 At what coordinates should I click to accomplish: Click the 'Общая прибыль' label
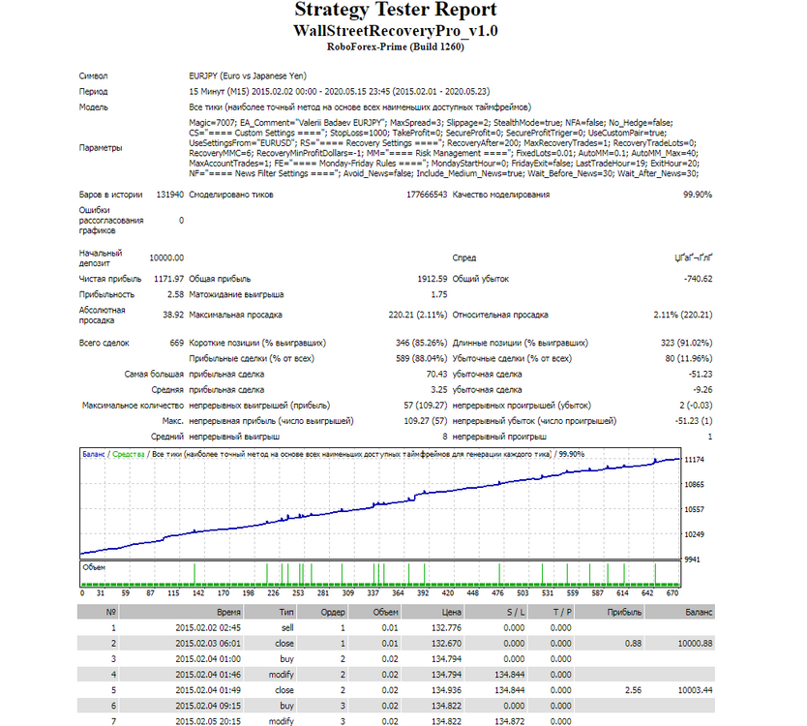[220, 279]
